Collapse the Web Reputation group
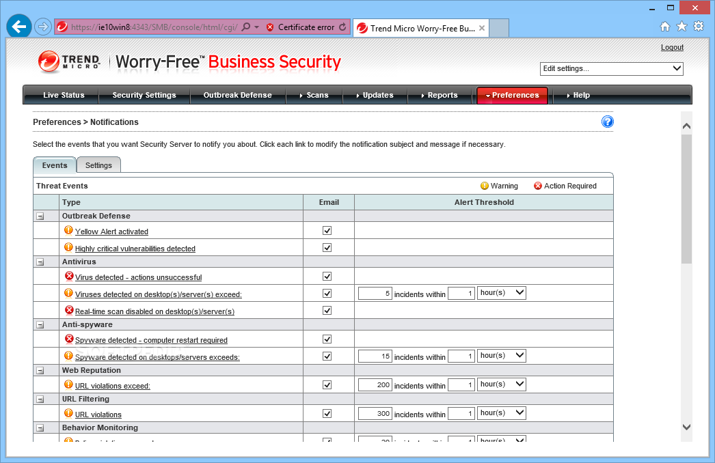715x463 pixels. (40, 371)
